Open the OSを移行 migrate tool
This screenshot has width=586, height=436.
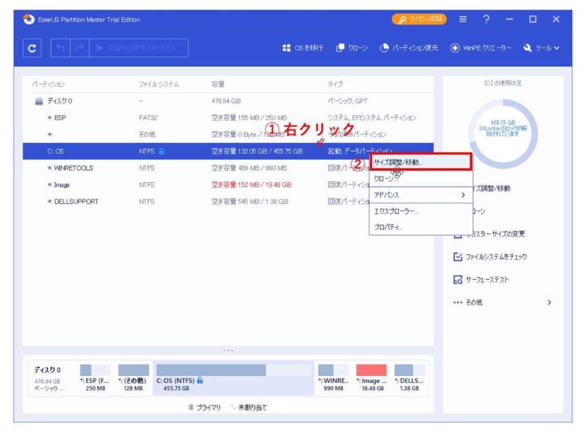point(303,48)
